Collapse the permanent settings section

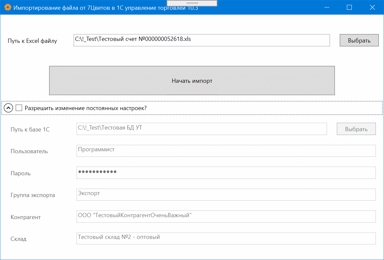tap(8, 108)
